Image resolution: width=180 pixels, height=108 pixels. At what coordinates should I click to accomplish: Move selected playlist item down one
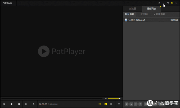(x=136, y=104)
